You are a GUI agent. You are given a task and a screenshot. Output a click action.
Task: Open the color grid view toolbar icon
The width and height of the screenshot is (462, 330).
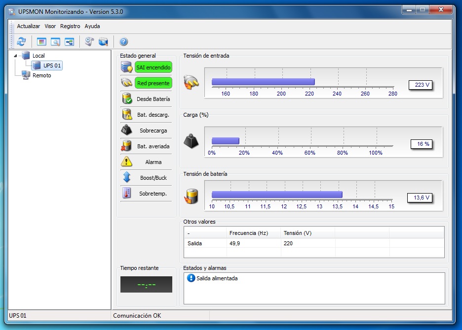(41, 42)
